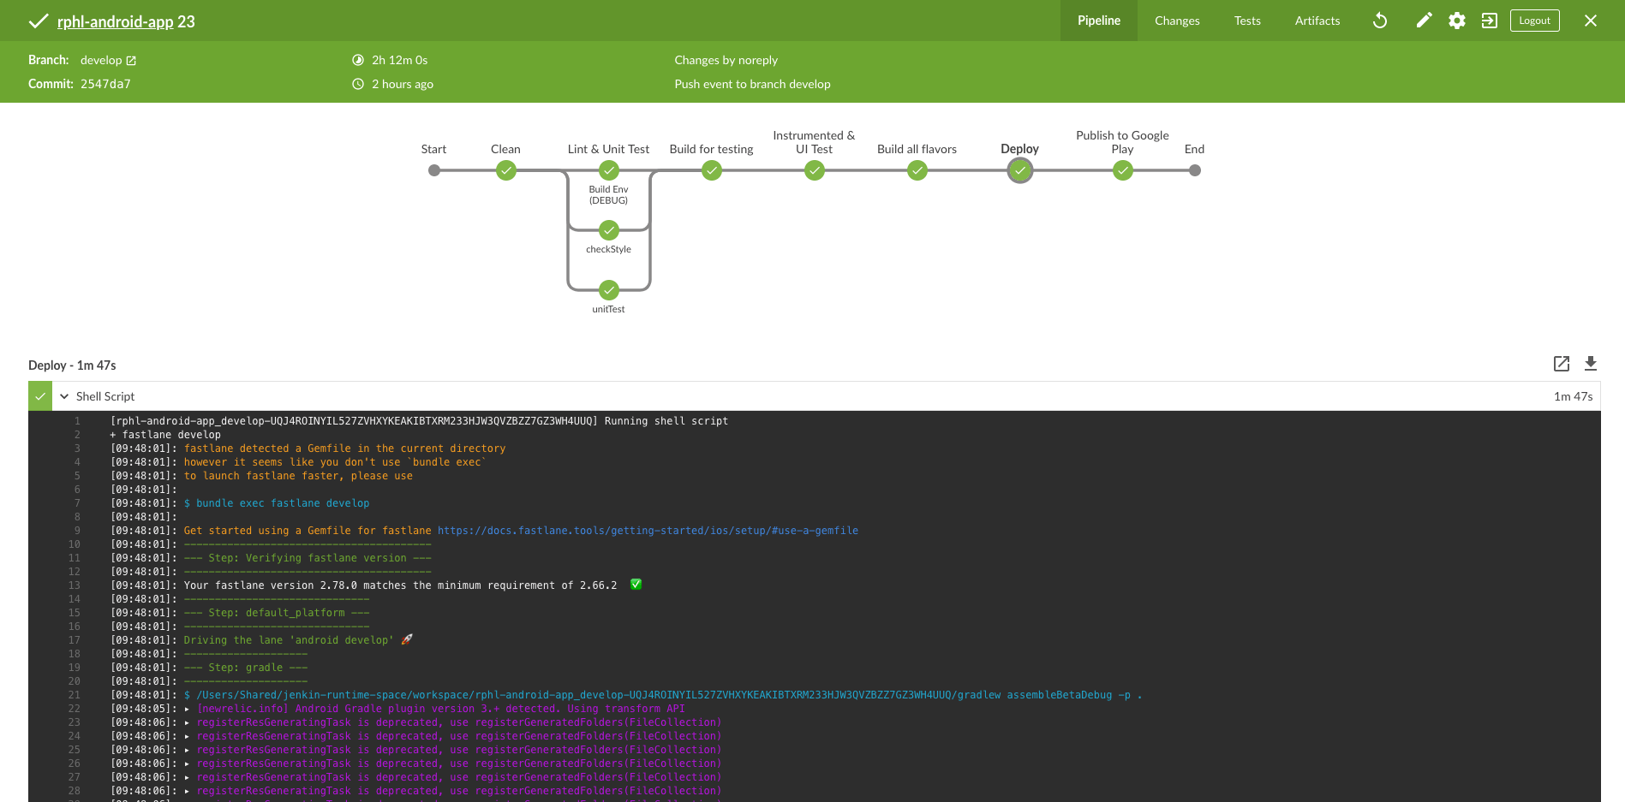Click the clock icon beside '2 hours ago'
This screenshot has width=1625, height=802.
[x=358, y=84]
